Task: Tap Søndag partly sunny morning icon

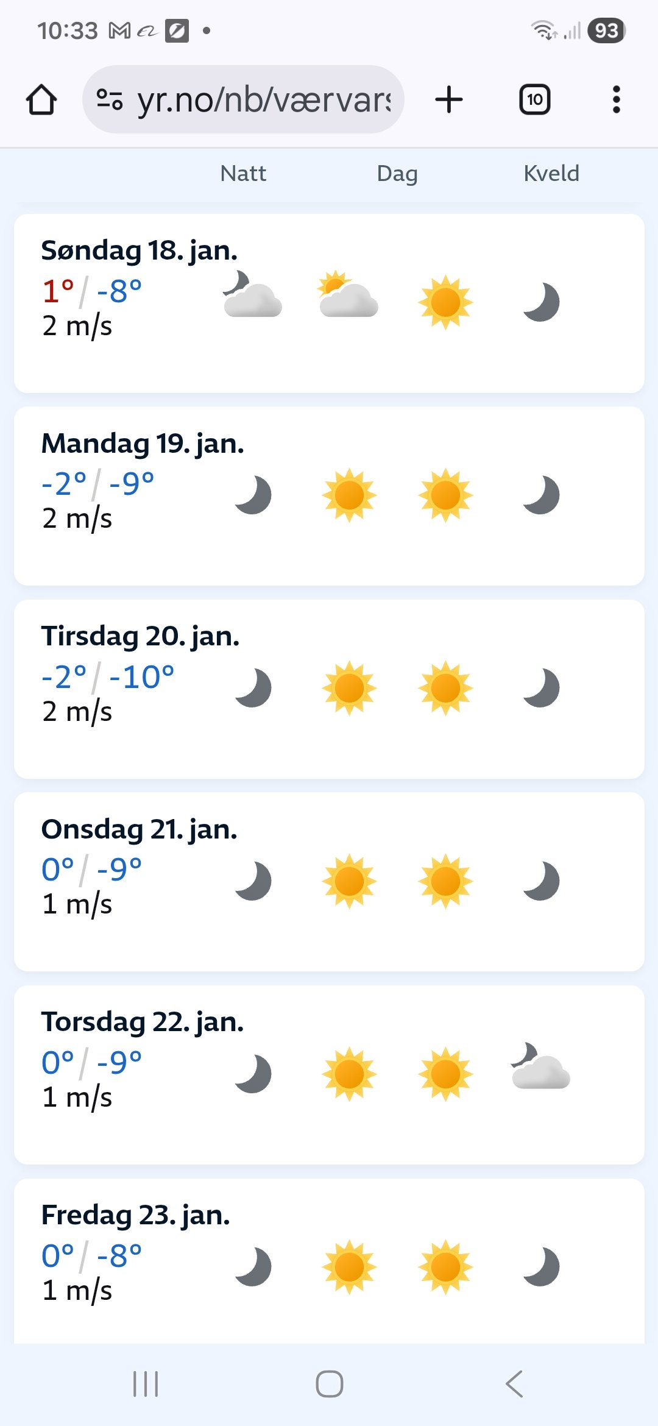Action: coord(348,294)
